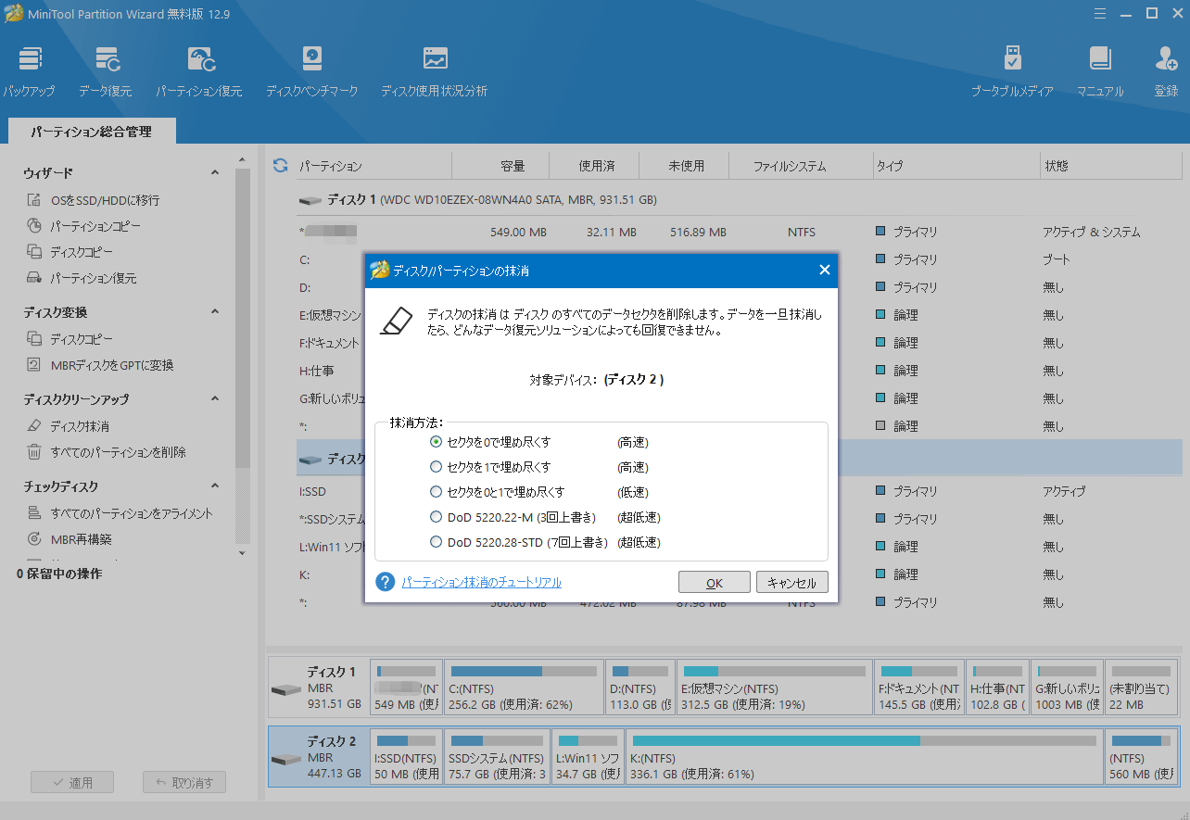Click the help question-mark icon in the dialog

pos(386,582)
